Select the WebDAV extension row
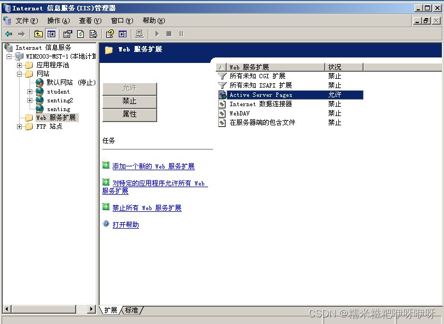 point(291,113)
